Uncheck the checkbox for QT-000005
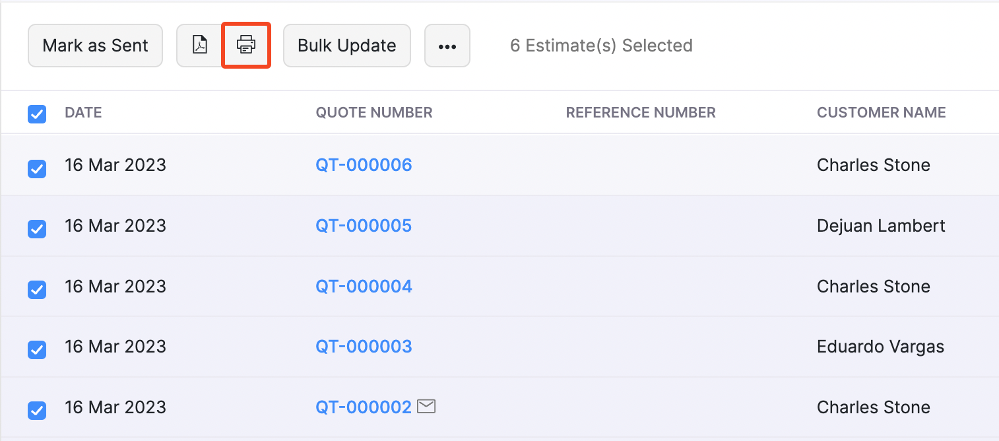Image resolution: width=999 pixels, height=441 pixels. 37,229
